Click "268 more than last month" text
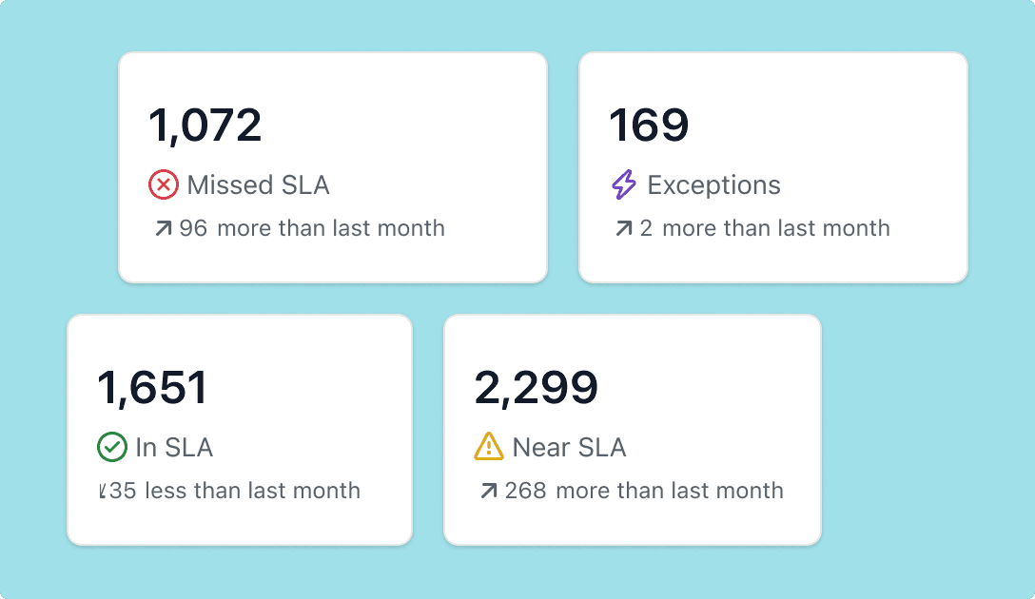 coord(644,491)
